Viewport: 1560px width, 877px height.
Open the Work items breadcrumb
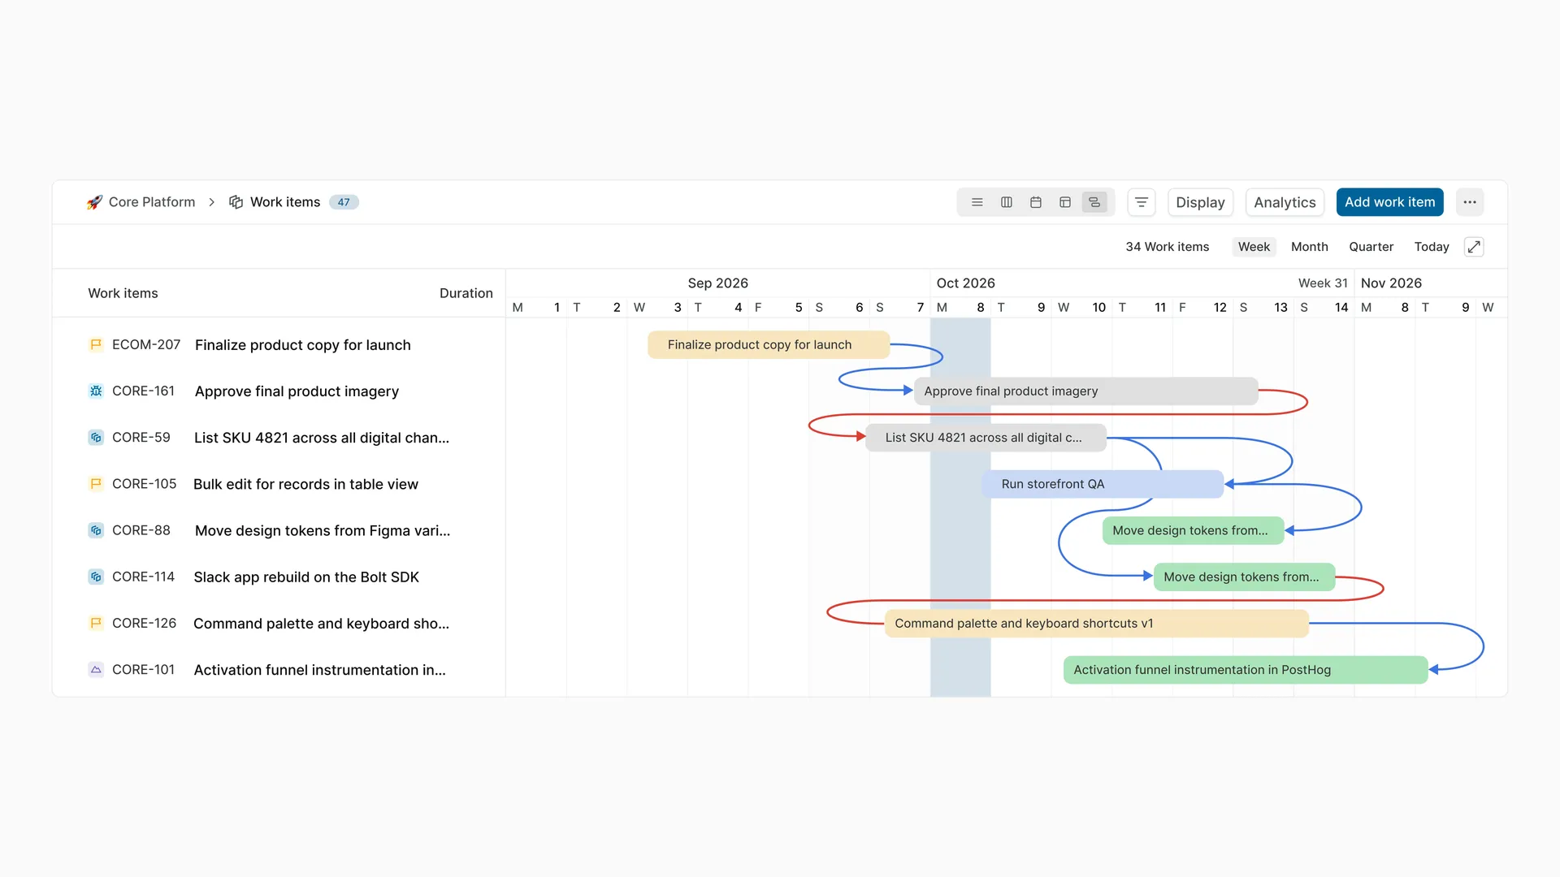tap(285, 202)
